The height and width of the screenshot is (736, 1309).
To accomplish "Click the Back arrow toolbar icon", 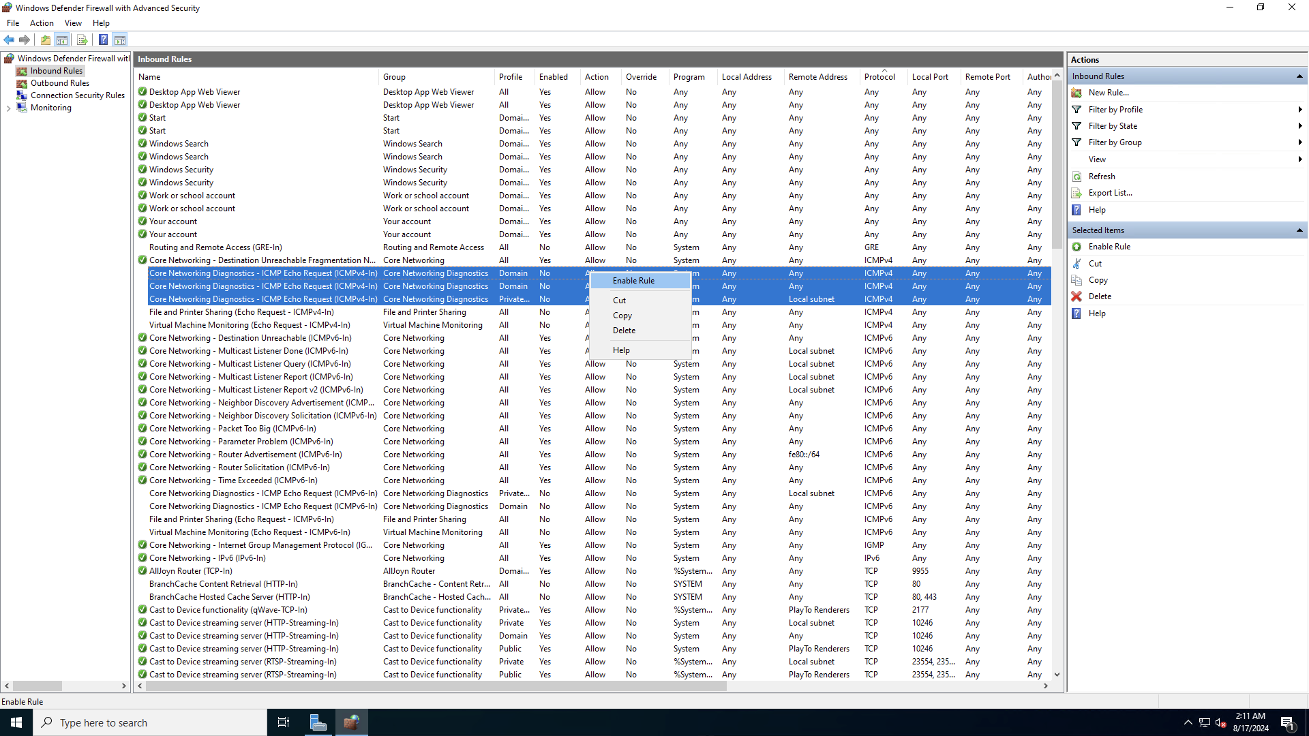I will [9, 40].
